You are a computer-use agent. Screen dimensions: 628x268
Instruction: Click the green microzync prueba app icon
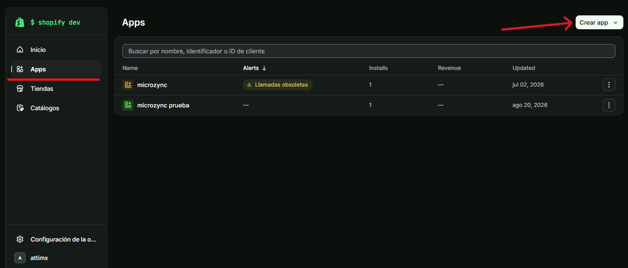(128, 105)
